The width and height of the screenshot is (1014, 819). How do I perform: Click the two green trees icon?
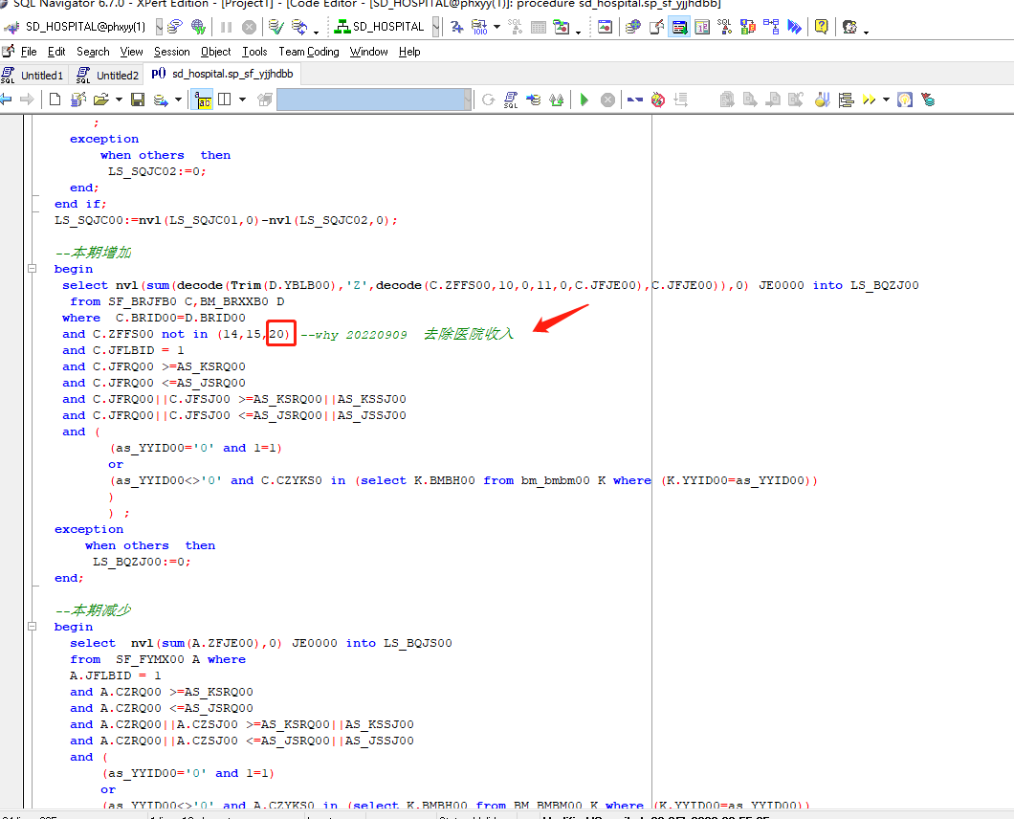[x=556, y=100]
